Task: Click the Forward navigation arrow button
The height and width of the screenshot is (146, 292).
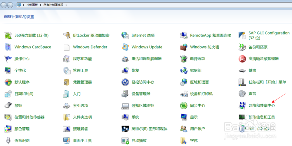Action: pyautogui.click(x=10, y=5)
